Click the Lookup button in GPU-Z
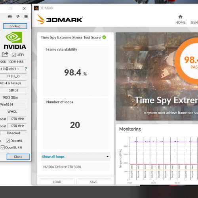Viewport: 198px width, 198px height. point(15,26)
